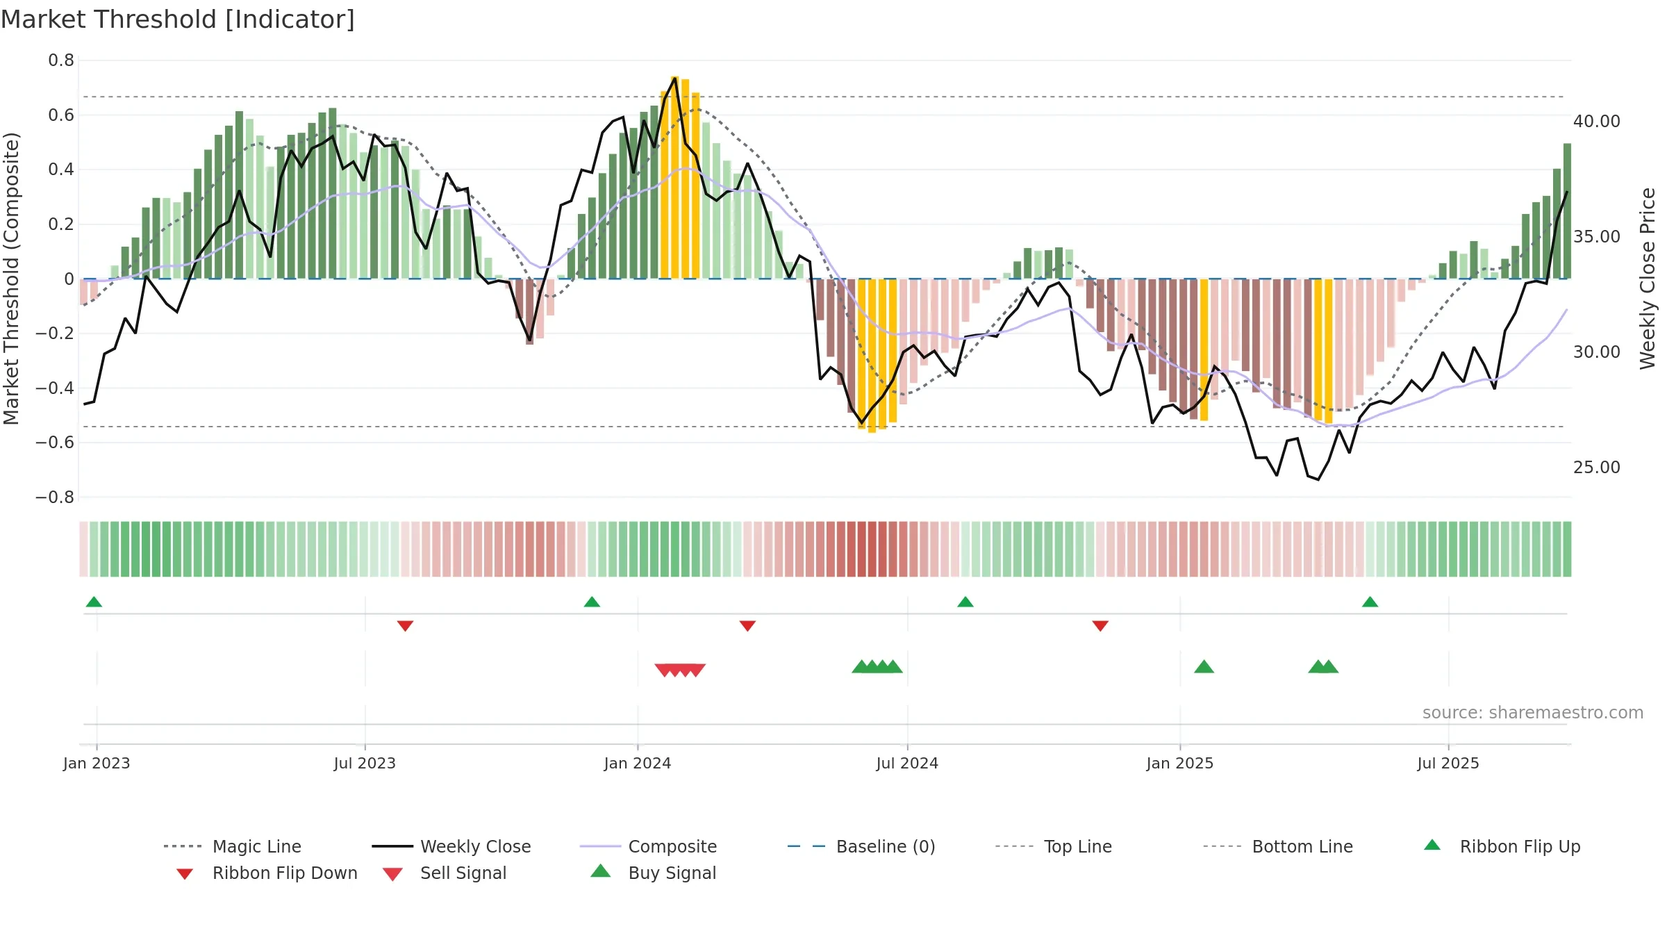Click the 30.00 price axis label
The image size is (1667, 938).
[1597, 352]
